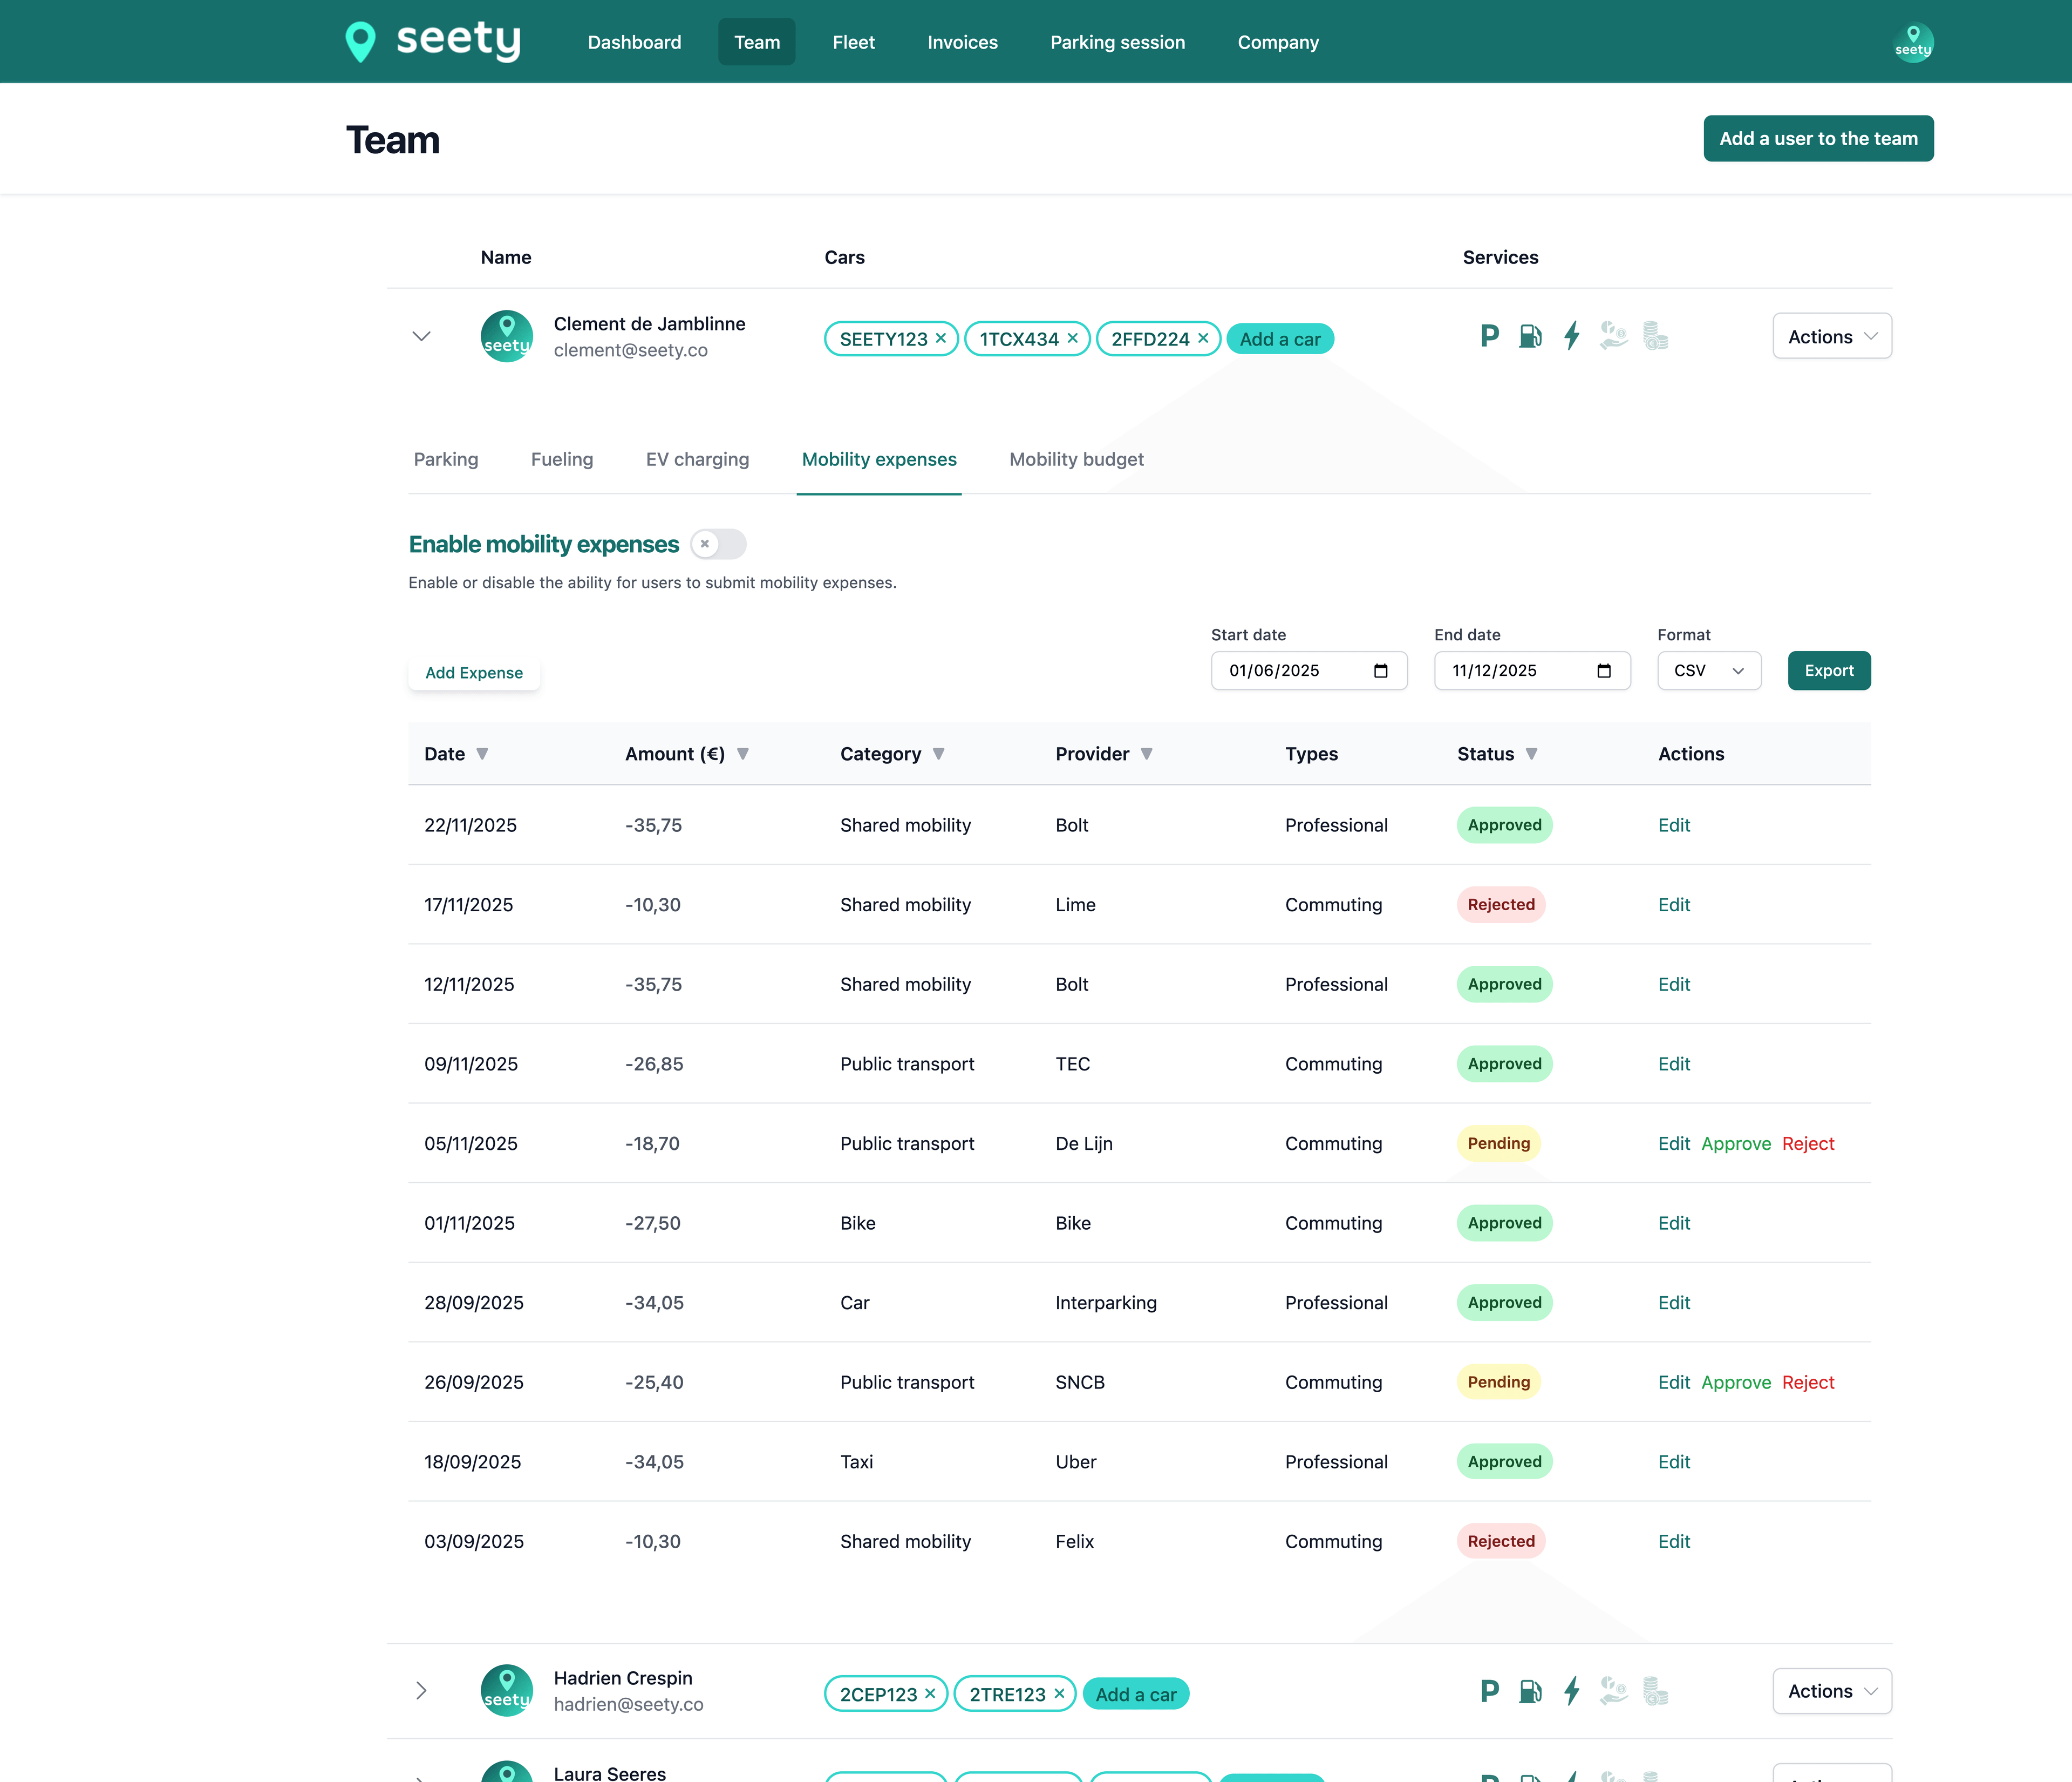This screenshot has height=1782, width=2072.
Task: Remove the SEETY123 car tag
Action: pos(941,338)
